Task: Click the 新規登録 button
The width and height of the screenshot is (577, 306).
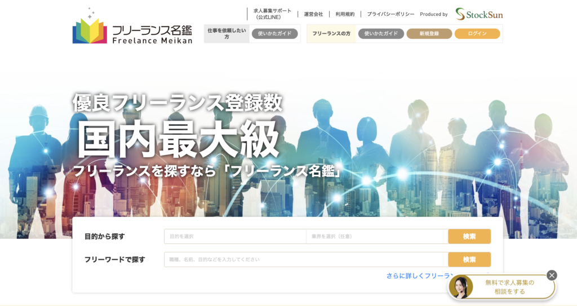Action: pos(429,34)
